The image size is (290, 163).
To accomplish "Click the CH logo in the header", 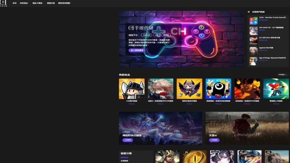I will coord(4,3).
